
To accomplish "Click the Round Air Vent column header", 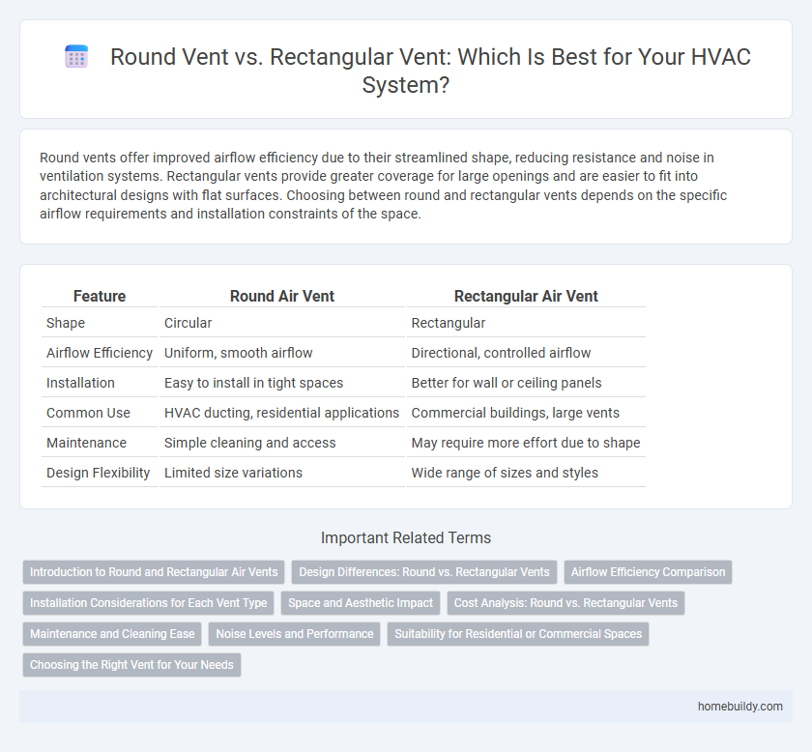I will (x=280, y=297).
